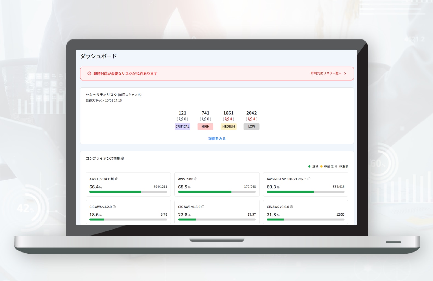
Task: Click info icon next to CIS AWS v1.5.0
Action: (203, 207)
